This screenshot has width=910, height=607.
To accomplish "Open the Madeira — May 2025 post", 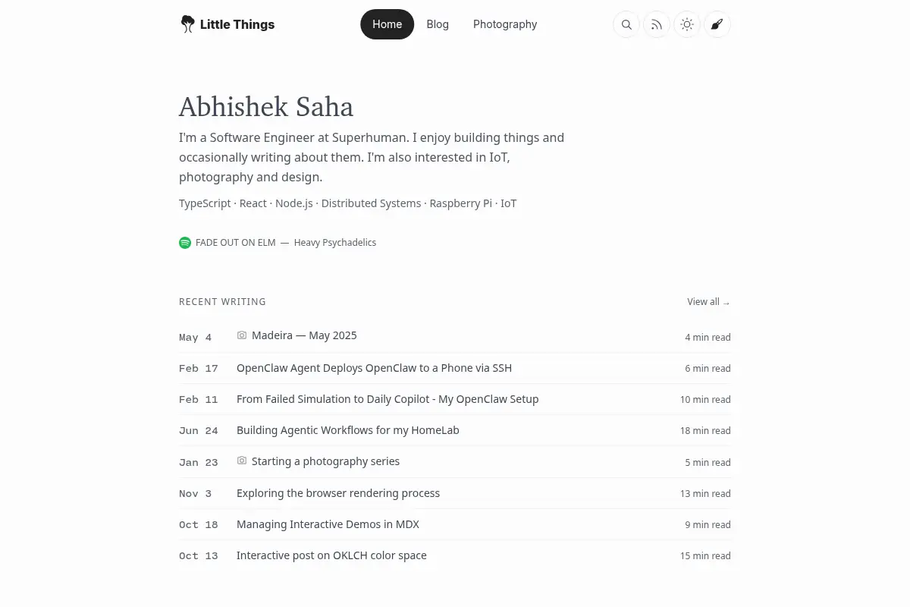I will click(x=304, y=335).
